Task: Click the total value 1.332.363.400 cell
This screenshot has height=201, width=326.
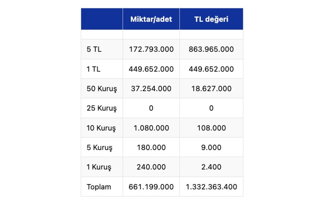Action: pos(211,187)
